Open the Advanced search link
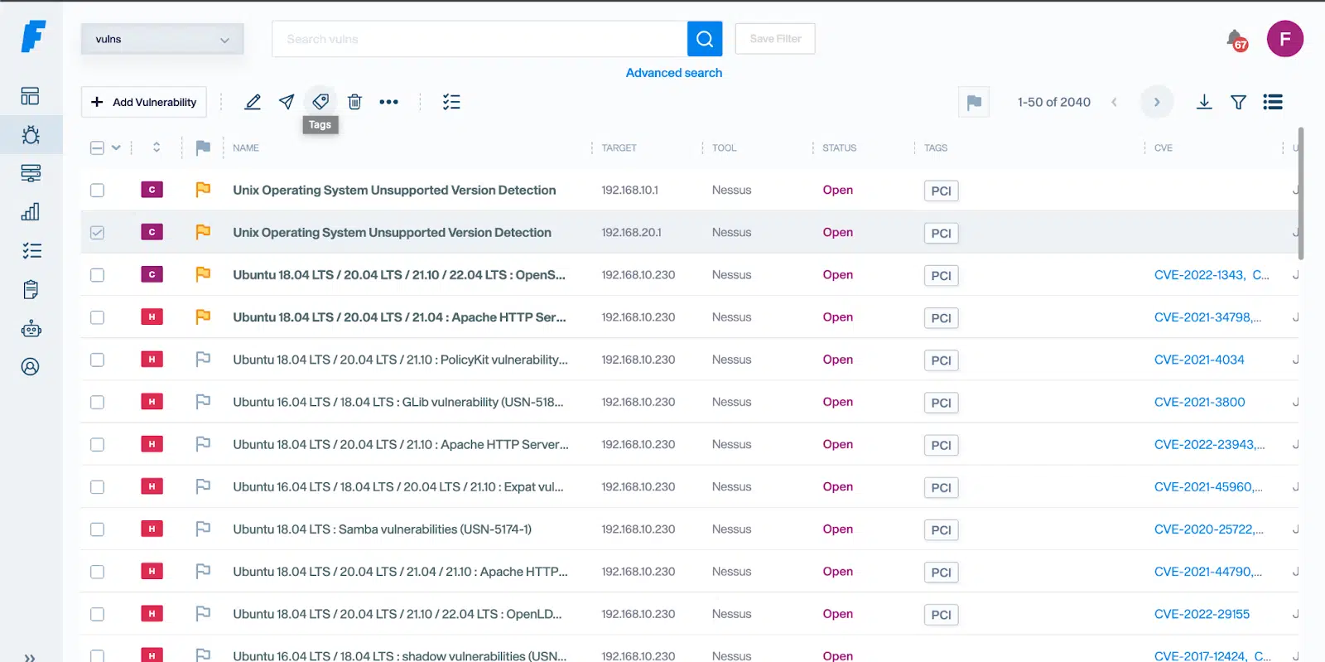Viewport: 1325px width, 662px height. (x=674, y=73)
